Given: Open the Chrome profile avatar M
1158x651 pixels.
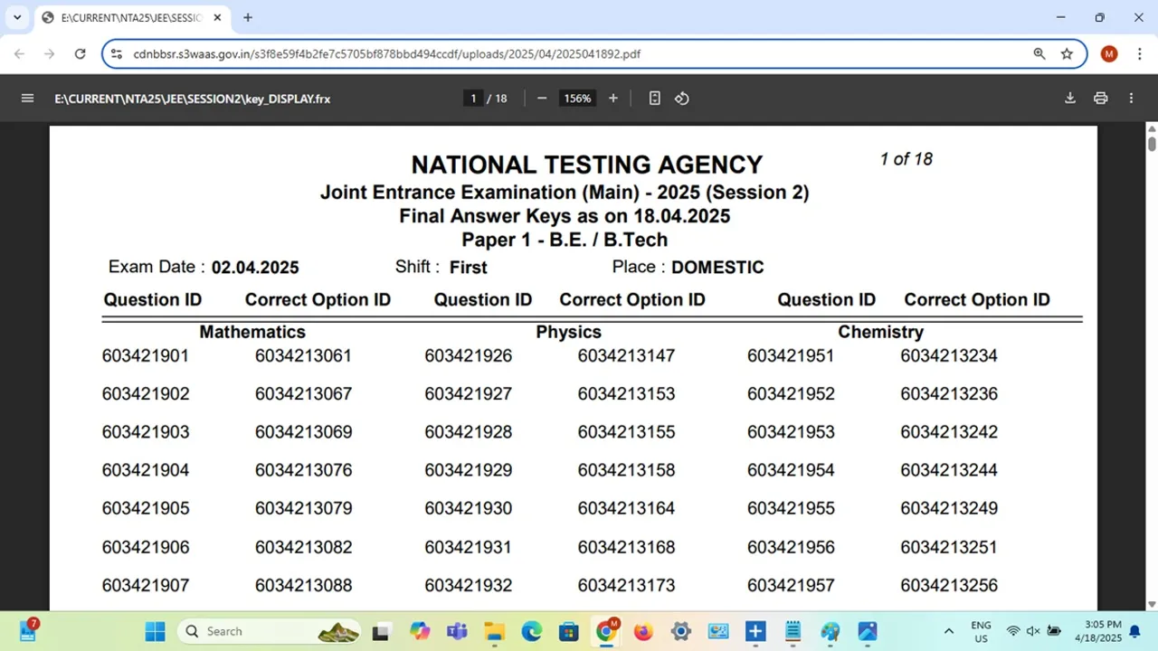Looking at the screenshot, I should (x=1109, y=54).
